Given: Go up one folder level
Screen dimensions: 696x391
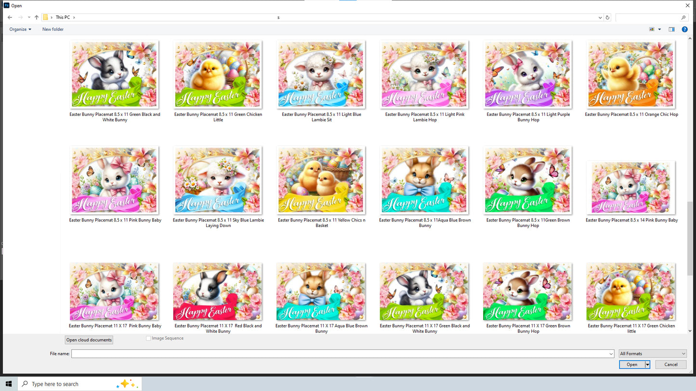Looking at the screenshot, I should 37,17.
